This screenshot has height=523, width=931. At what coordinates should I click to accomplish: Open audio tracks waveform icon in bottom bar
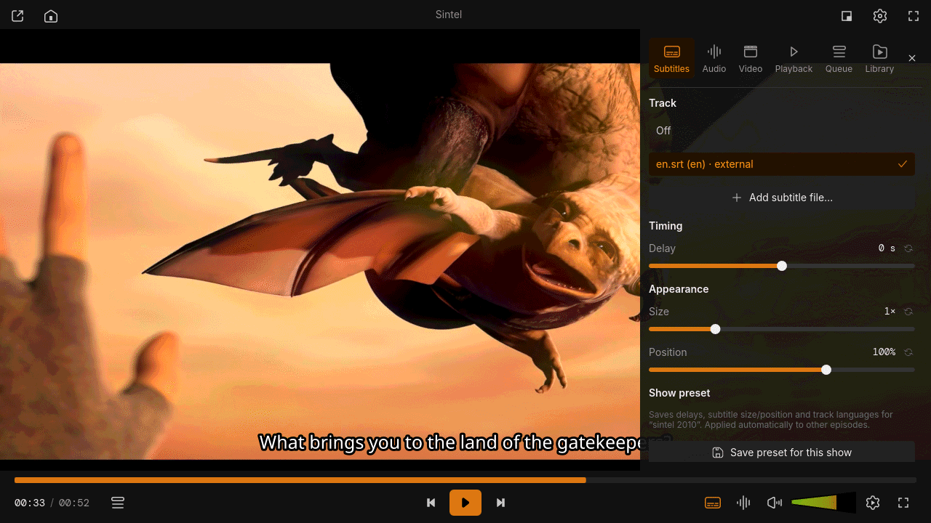(x=743, y=503)
